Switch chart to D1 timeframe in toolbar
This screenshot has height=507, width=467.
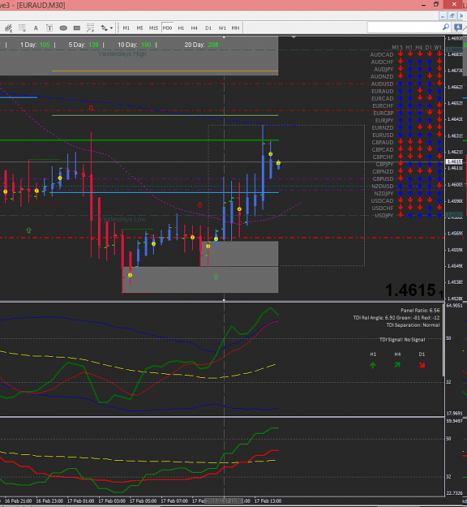[x=208, y=28]
